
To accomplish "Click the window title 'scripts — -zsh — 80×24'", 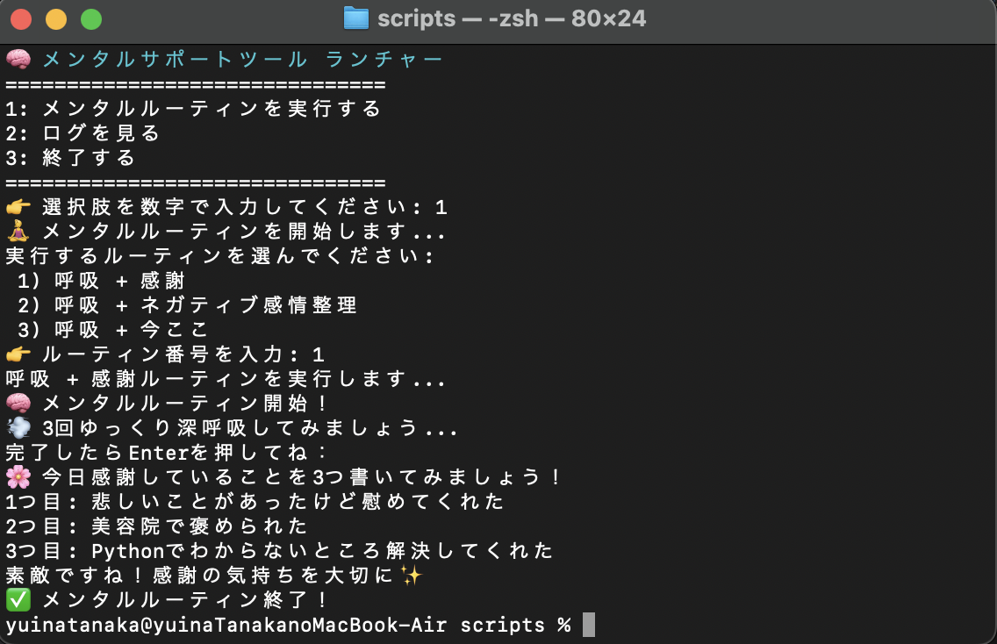I will click(x=512, y=18).
